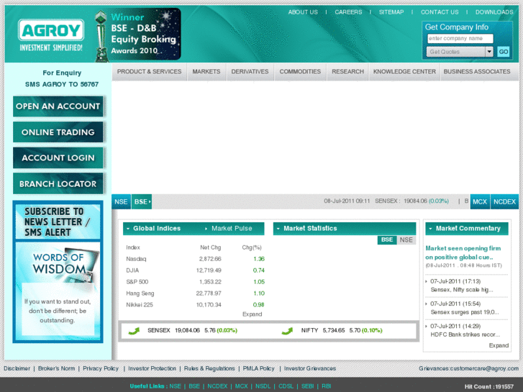The height and width of the screenshot is (392, 523).
Task: Switch ticker to BSE tab
Action: (142, 202)
